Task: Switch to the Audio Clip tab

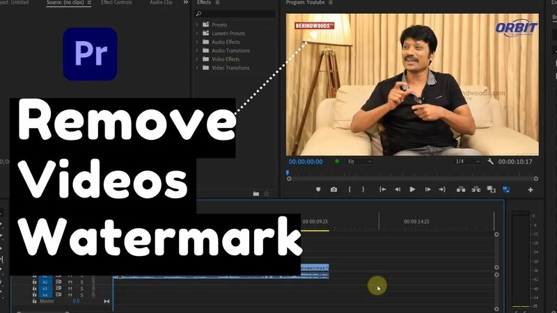Action: pyautogui.click(x=161, y=3)
